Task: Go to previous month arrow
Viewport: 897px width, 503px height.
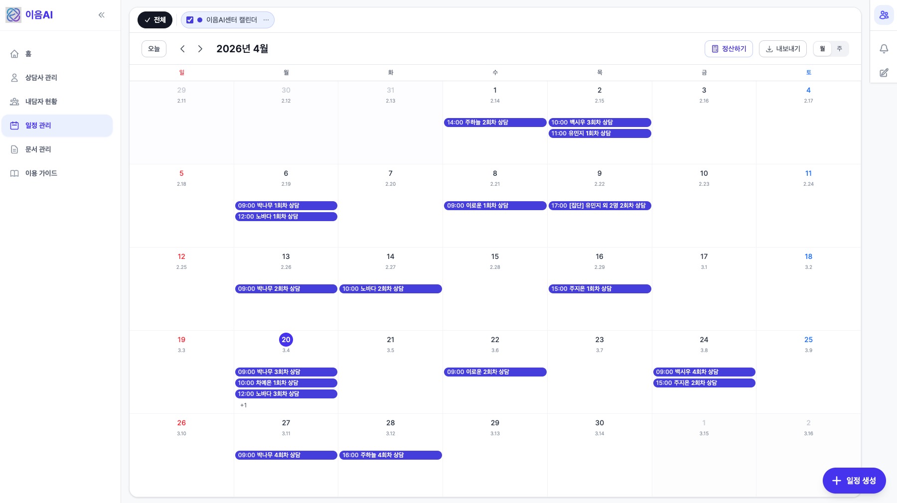Action: [x=182, y=49]
